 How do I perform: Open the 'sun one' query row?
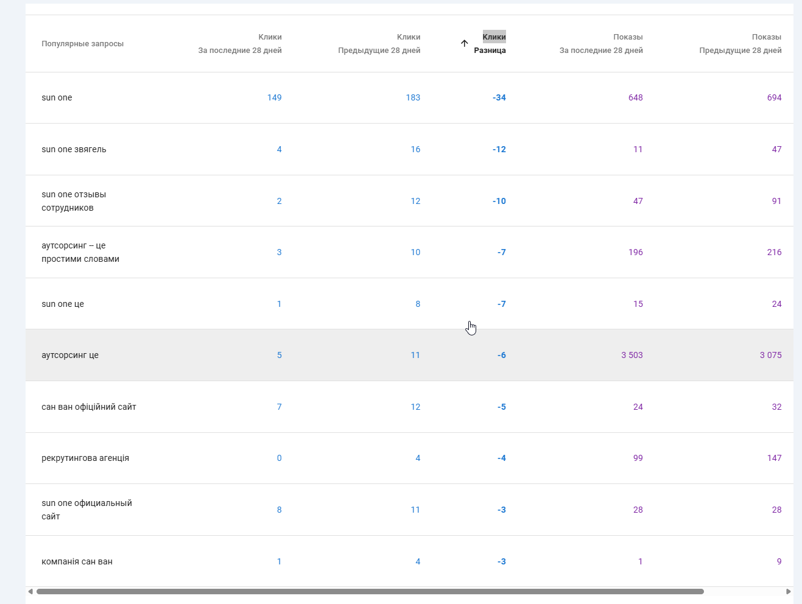point(57,97)
